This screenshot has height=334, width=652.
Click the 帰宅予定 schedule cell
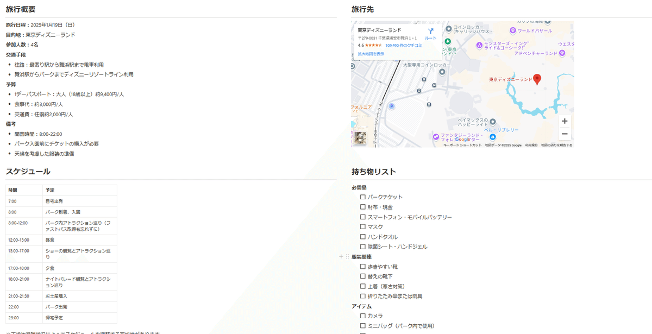tap(80, 318)
